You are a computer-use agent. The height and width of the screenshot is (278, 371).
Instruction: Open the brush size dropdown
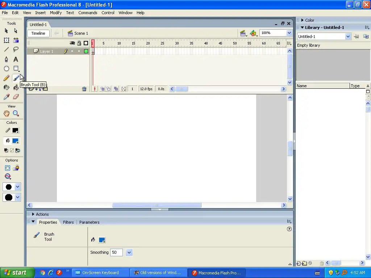[17, 187]
